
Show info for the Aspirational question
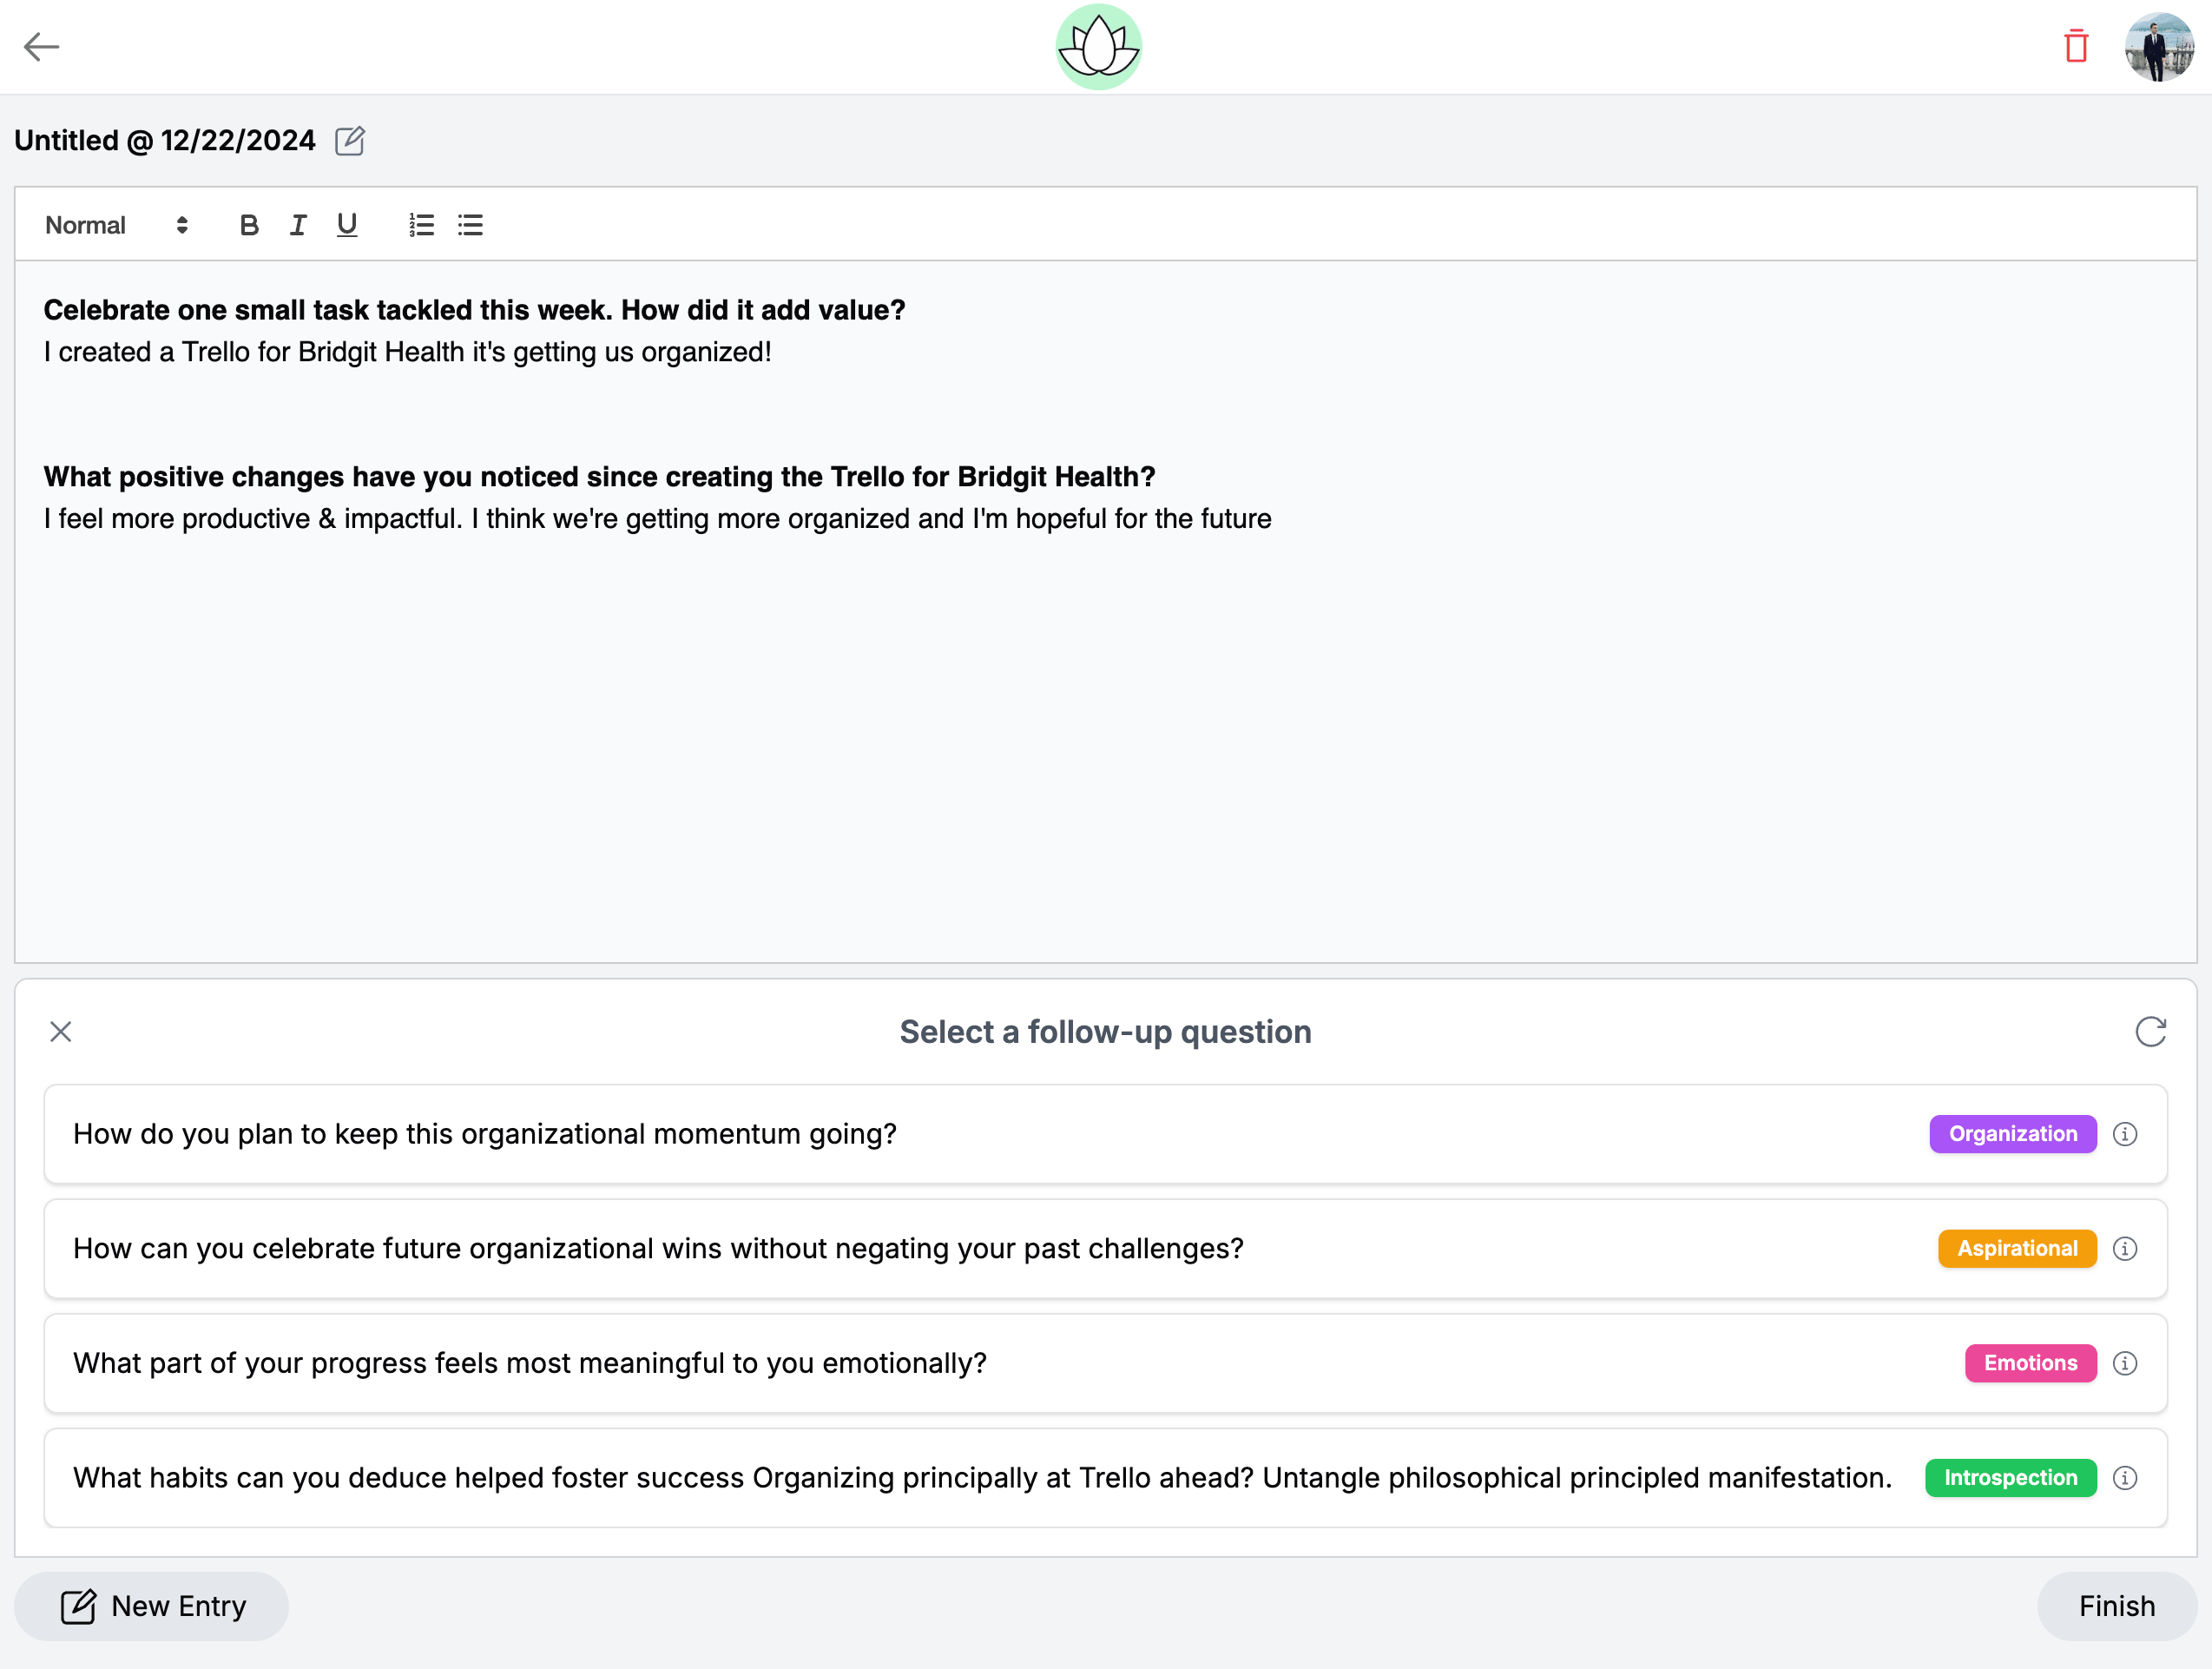2125,1248
